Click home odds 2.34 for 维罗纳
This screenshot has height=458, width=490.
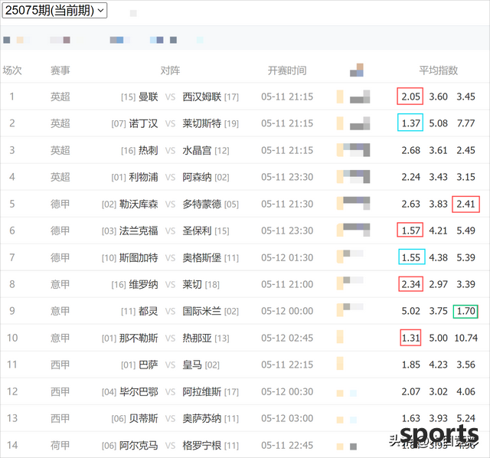(411, 284)
